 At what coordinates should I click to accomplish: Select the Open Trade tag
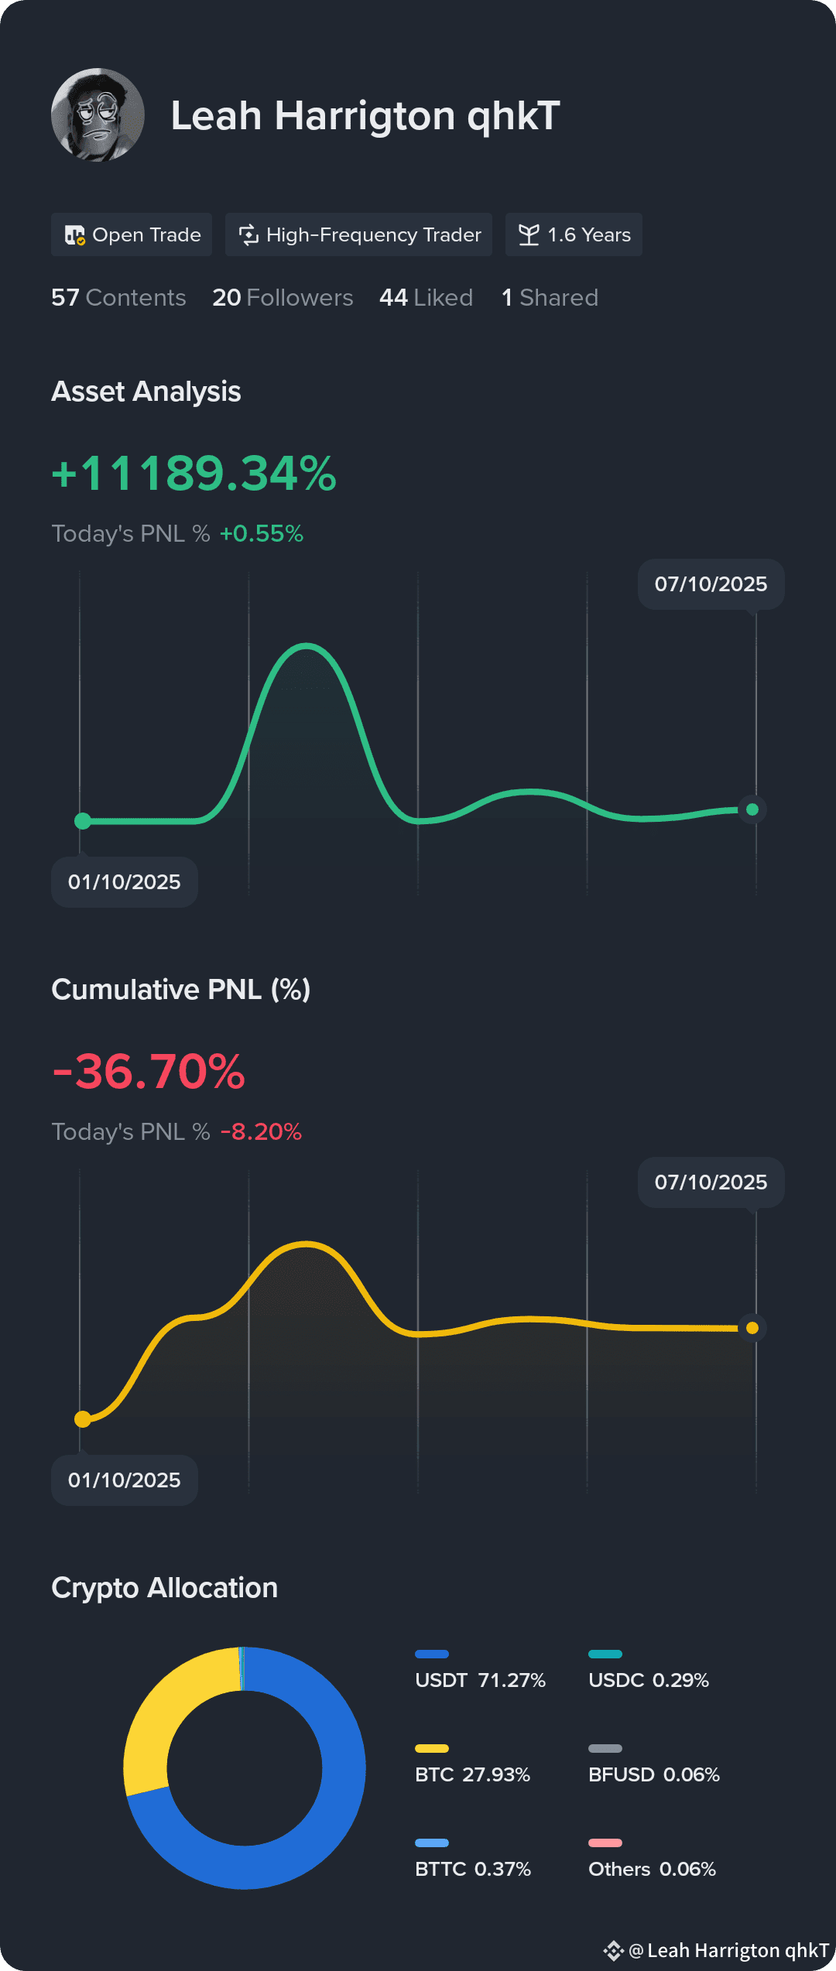[132, 234]
